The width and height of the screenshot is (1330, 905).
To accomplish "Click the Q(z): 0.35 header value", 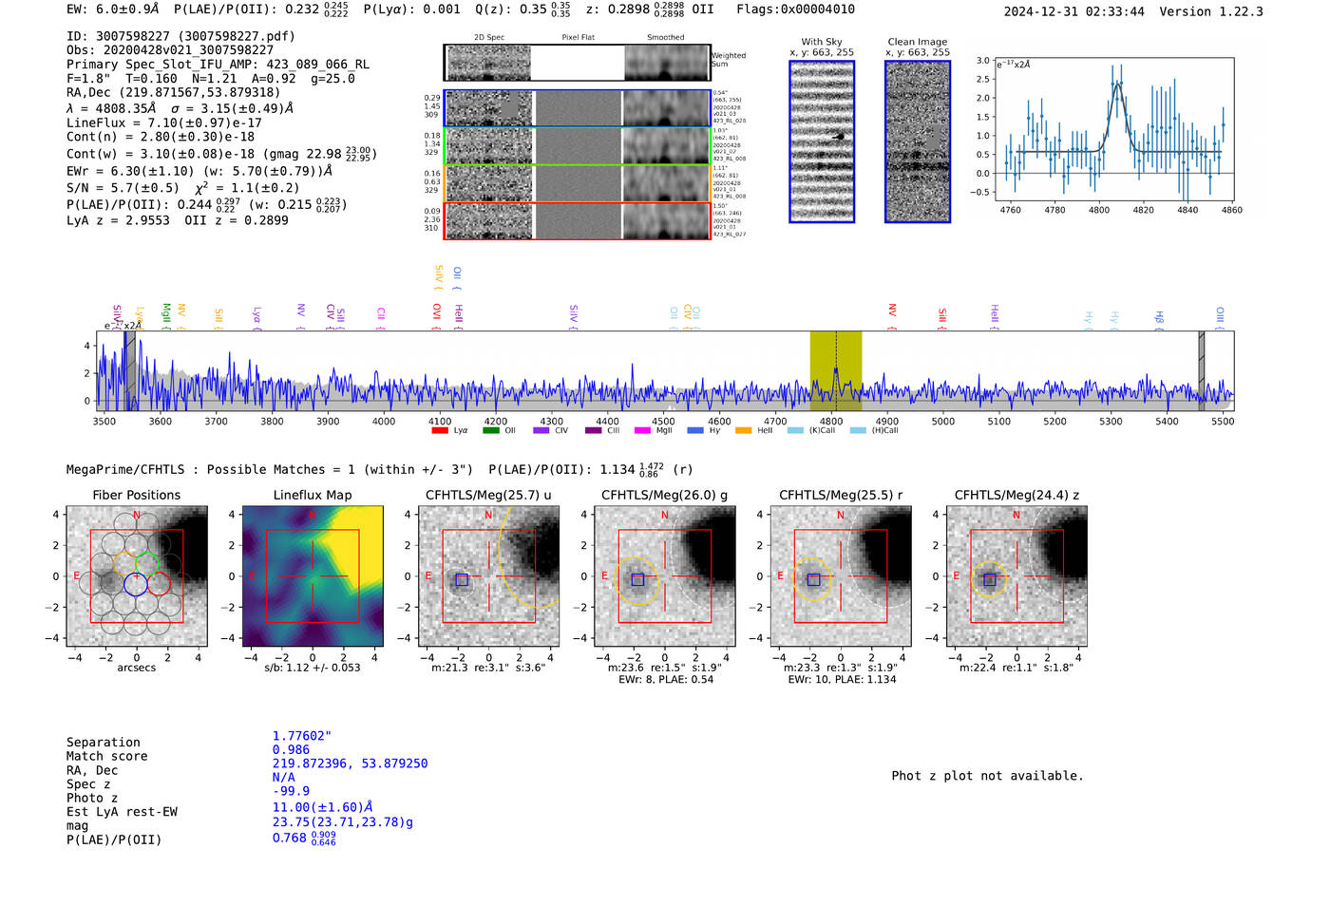I will (523, 9).
